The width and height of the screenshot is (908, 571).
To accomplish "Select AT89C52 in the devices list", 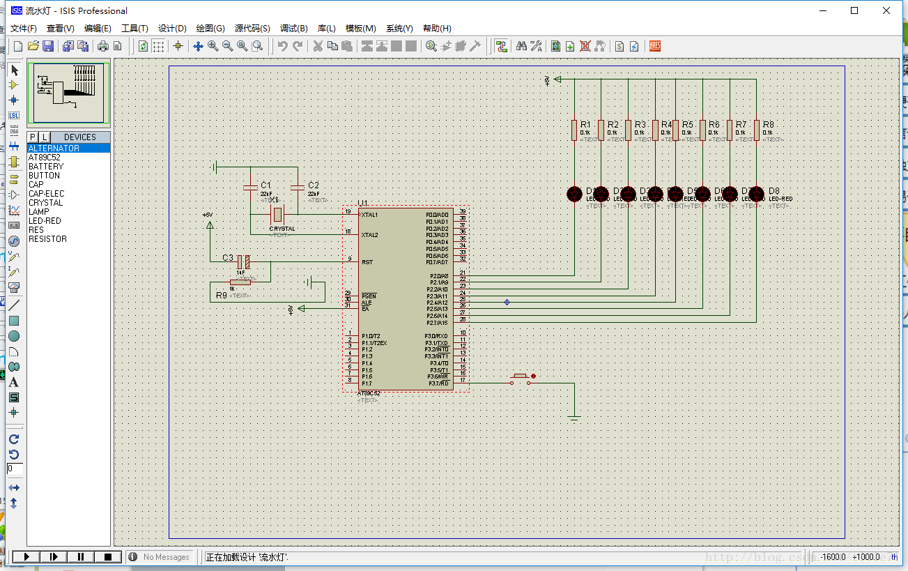I will pos(68,158).
